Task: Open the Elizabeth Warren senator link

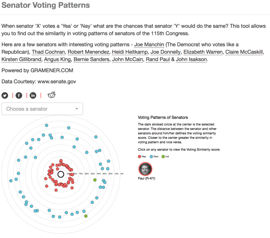Action: (x=203, y=52)
